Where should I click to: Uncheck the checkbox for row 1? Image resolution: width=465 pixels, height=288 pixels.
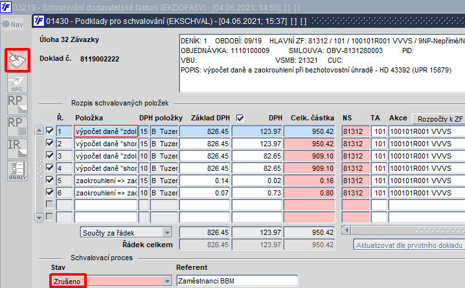(x=49, y=131)
